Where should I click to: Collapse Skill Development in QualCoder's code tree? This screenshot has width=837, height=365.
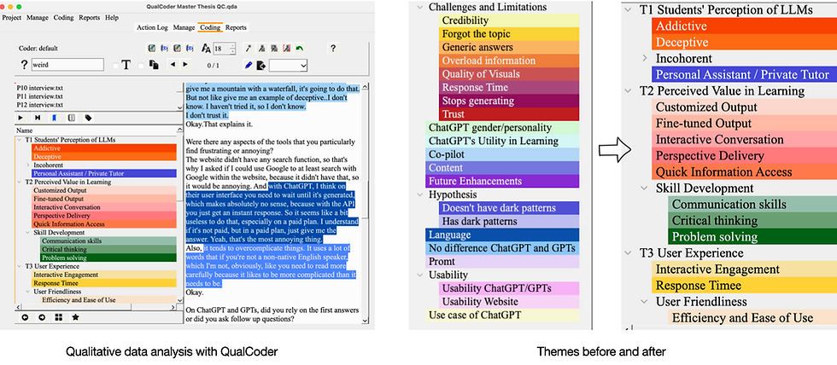point(28,232)
